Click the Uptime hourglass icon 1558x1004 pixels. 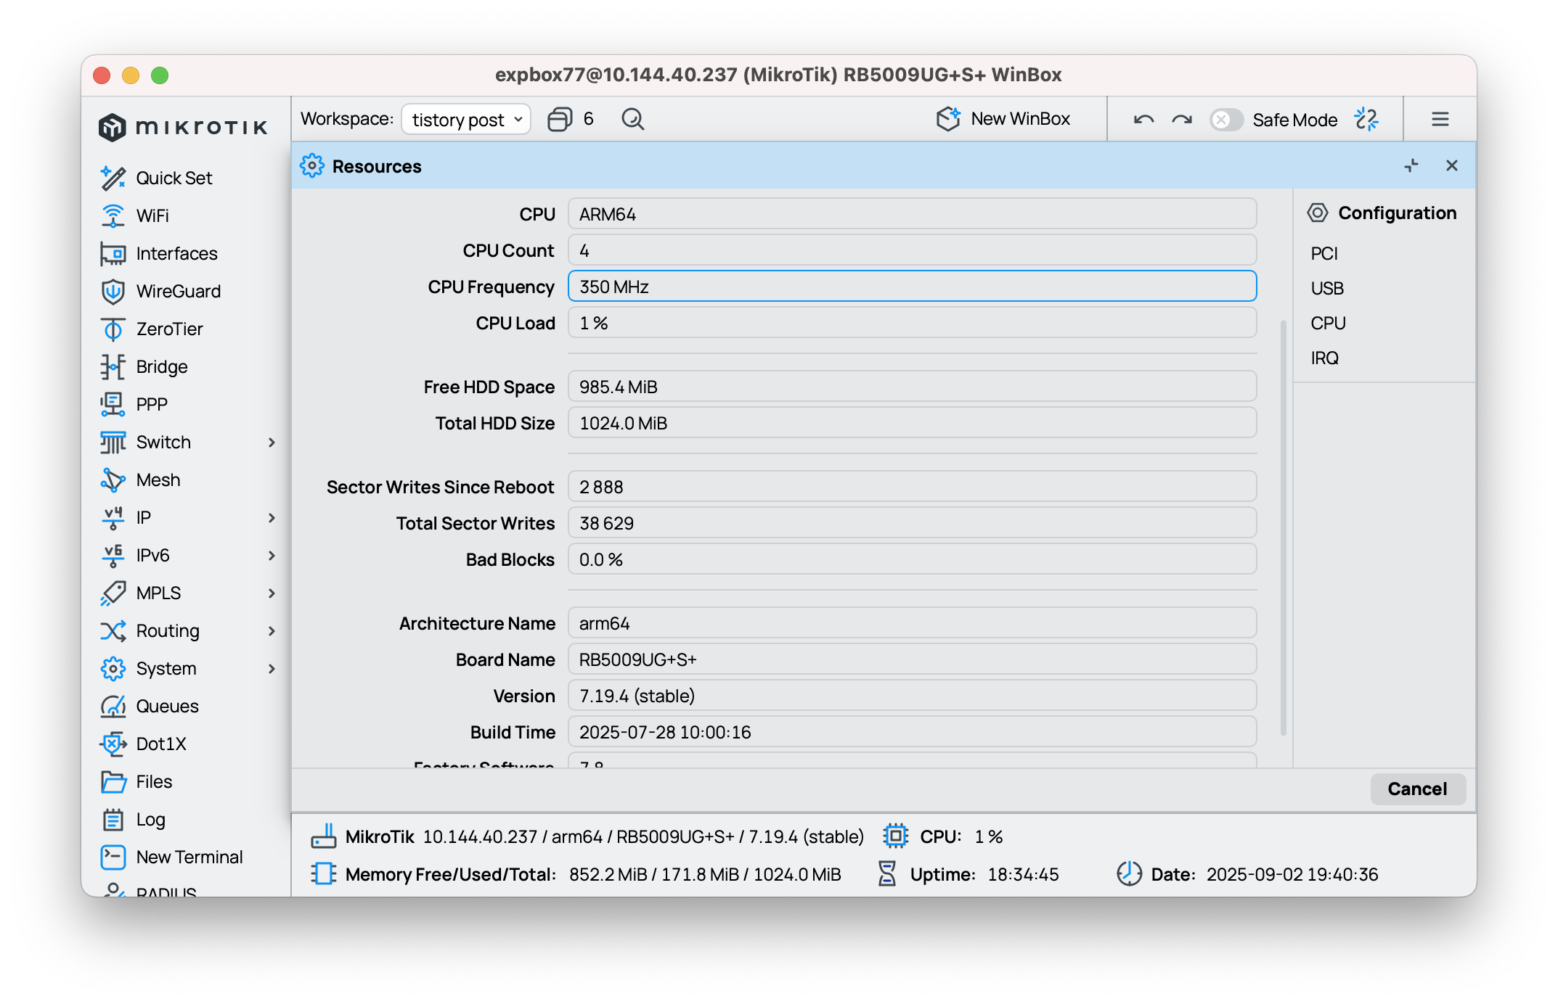pos(887,874)
